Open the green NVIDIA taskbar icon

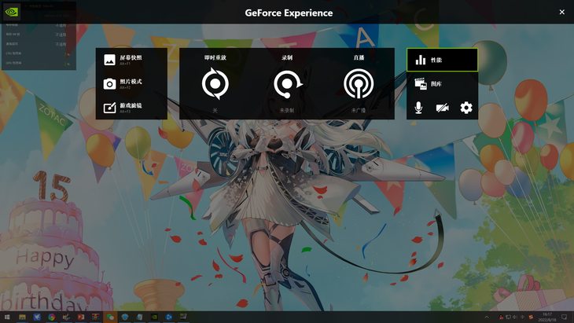(154, 317)
